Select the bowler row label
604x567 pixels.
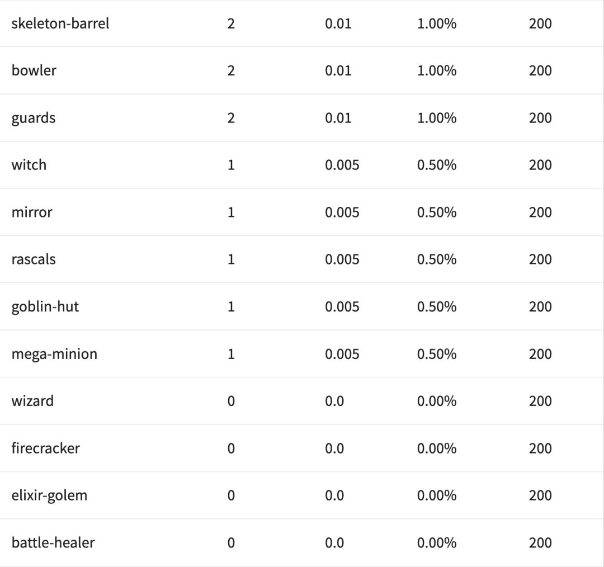(x=34, y=70)
